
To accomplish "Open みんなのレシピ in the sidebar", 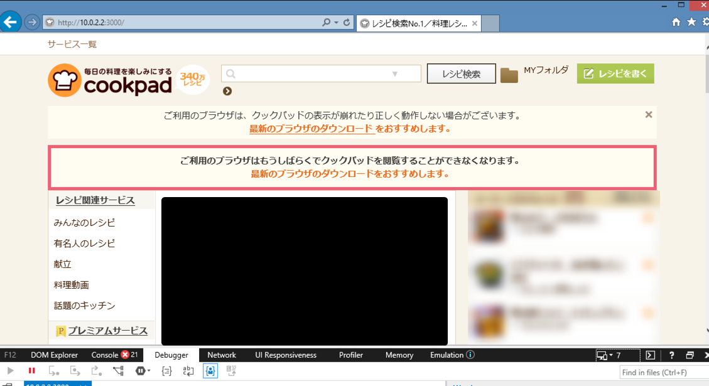I will 85,223.
